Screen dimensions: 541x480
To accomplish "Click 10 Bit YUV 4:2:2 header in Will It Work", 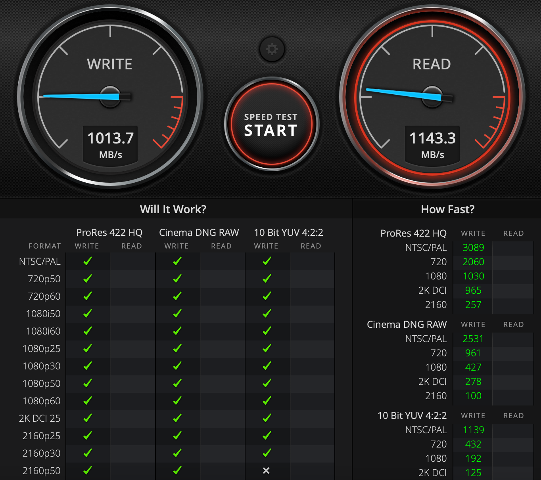I will point(289,233).
